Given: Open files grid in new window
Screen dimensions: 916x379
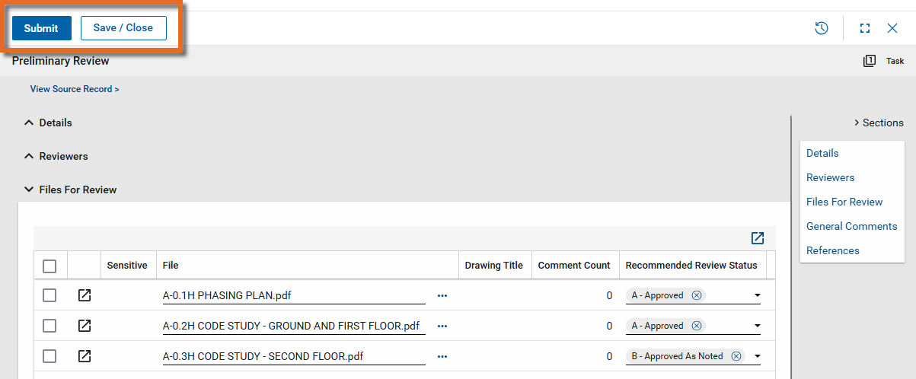Looking at the screenshot, I should pos(757,238).
